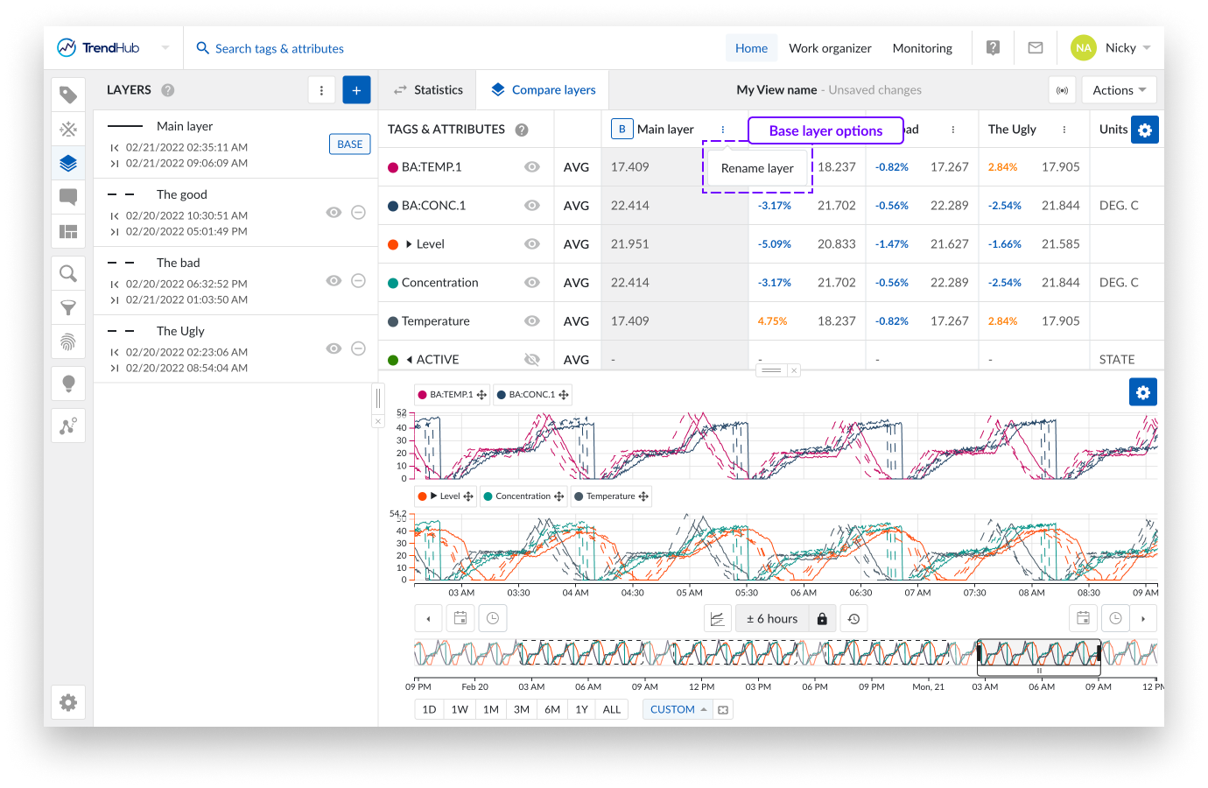Toggle visibility of The good layer
The image size is (1208, 788).
click(x=334, y=213)
